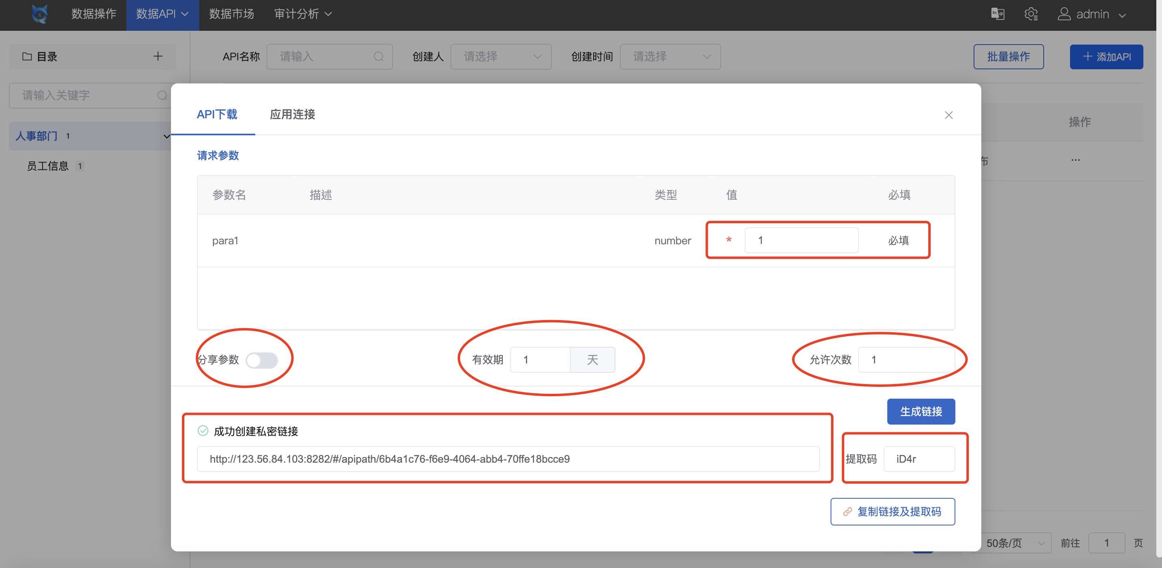Image resolution: width=1162 pixels, height=568 pixels.
Task: Open the 创建人 selector
Action: point(501,56)
